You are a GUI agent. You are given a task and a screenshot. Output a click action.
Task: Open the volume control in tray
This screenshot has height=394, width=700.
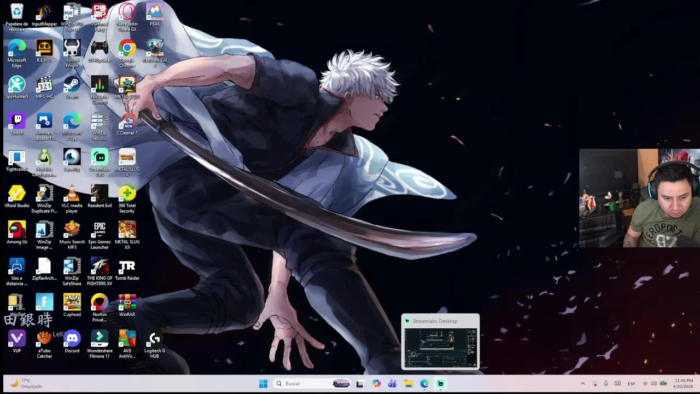point(654,384)
